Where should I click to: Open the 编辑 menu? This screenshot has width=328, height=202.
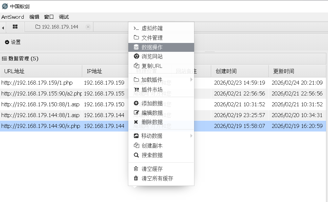click(x=34, y=17)
